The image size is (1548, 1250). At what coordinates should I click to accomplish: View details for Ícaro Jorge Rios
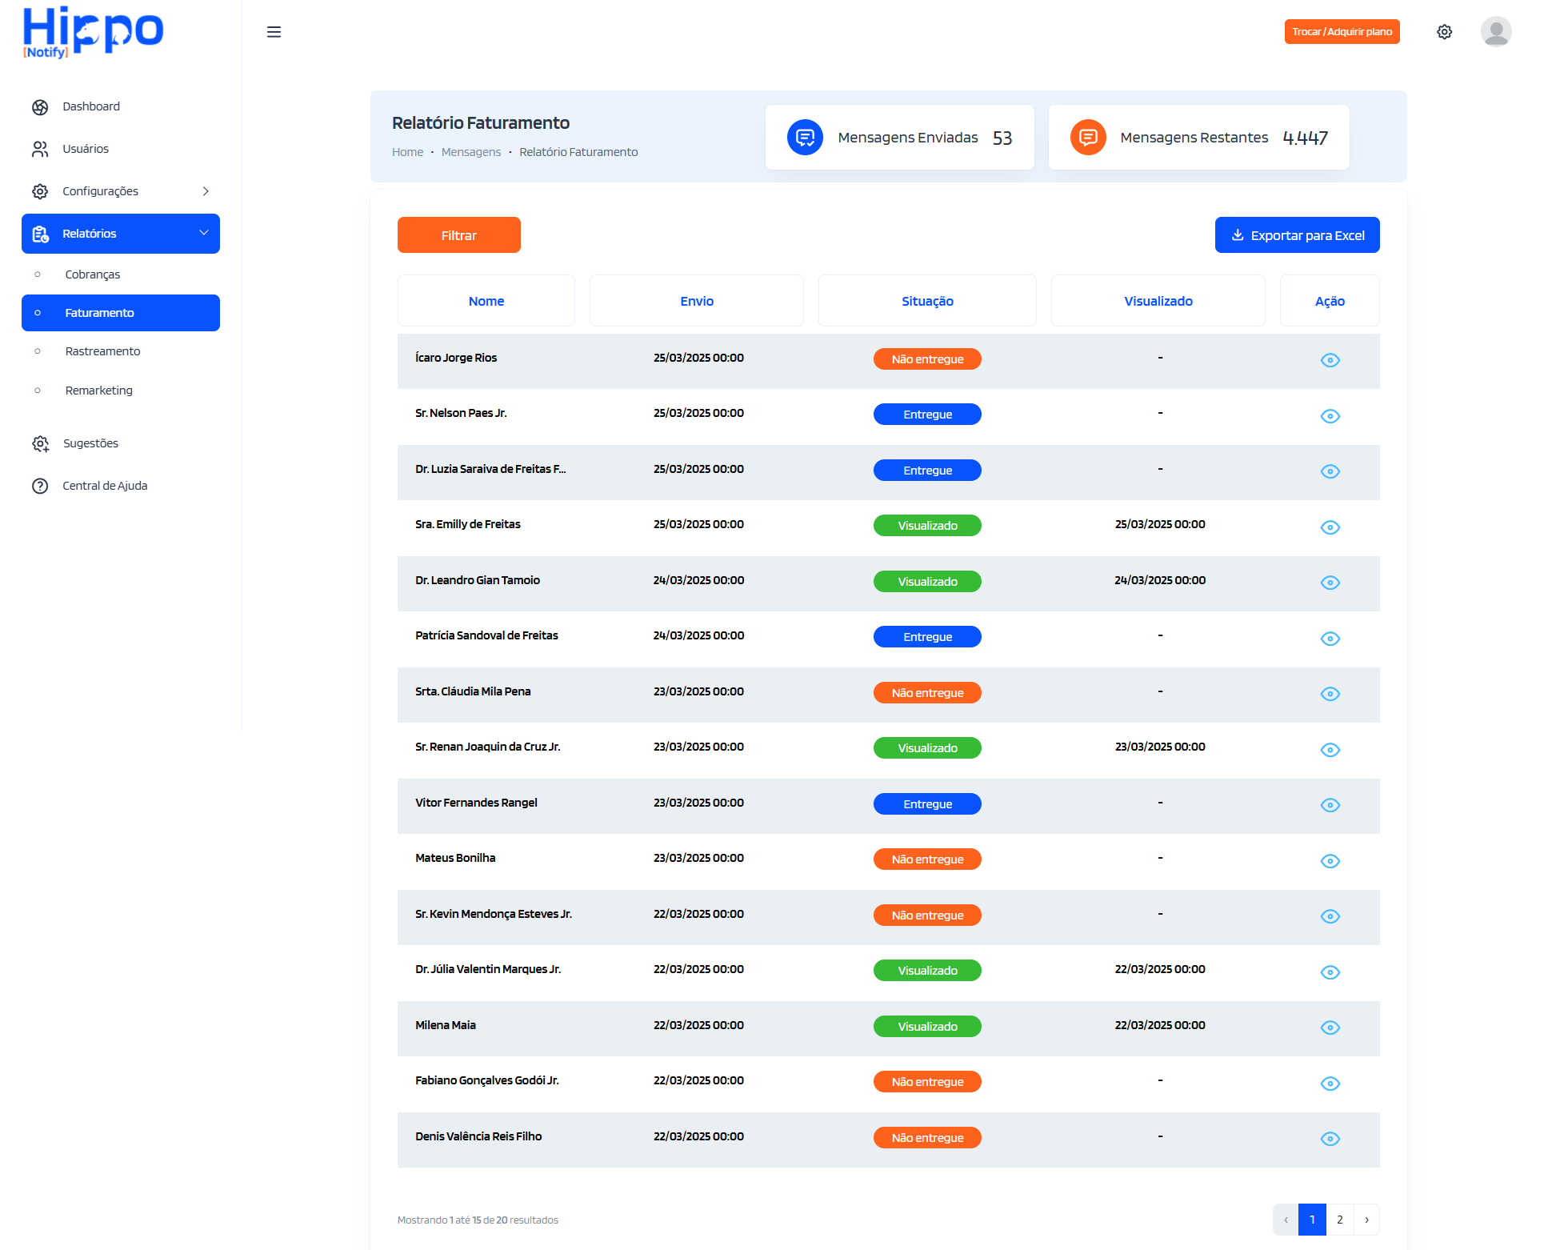tap(1330, 360)
